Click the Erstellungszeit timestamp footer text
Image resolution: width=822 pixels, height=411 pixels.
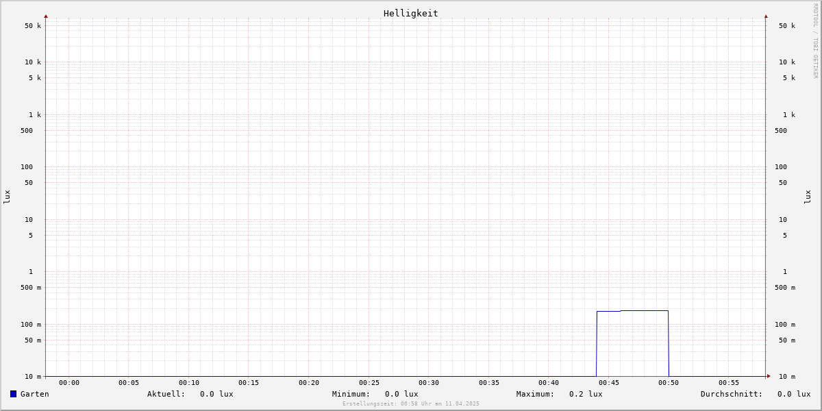[411, 403]
